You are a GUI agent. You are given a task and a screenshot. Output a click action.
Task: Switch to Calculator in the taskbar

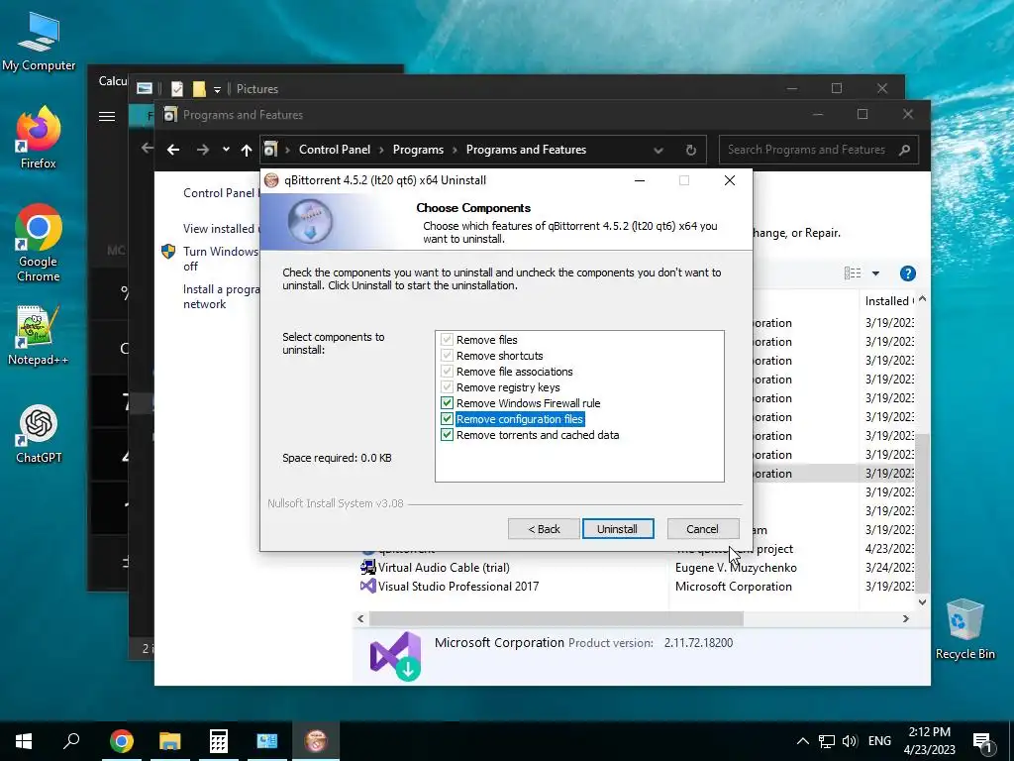pyautogui.click(x=219, y=741)
